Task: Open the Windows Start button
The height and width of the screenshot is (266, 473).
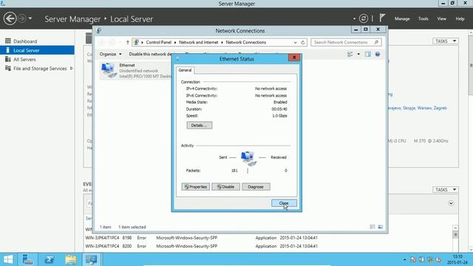Action: 8,259
